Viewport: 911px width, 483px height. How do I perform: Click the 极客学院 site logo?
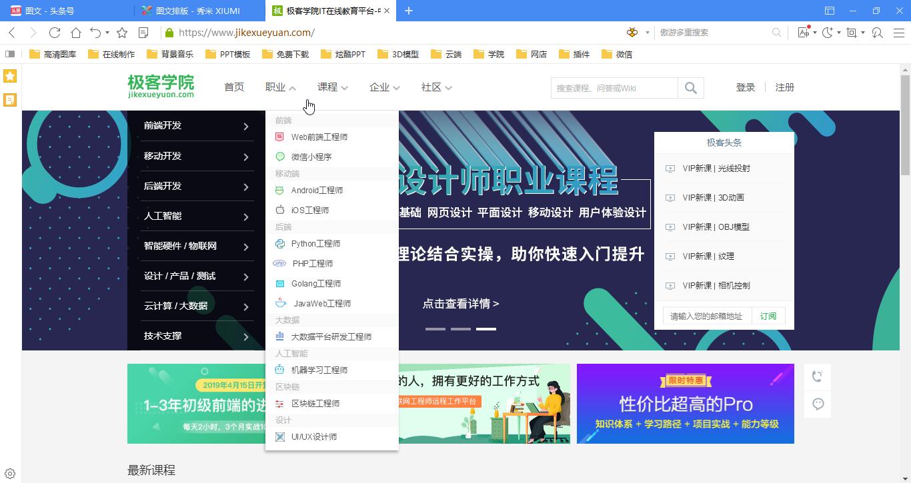click(x=161, y=87)
